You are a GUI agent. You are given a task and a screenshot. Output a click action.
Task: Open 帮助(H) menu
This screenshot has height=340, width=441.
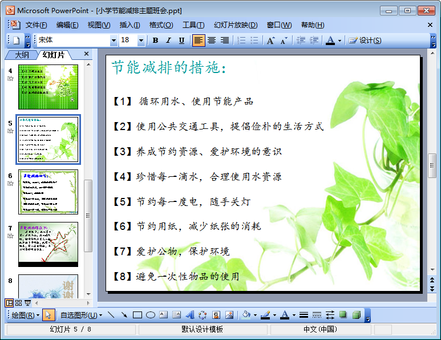point(313,25)
